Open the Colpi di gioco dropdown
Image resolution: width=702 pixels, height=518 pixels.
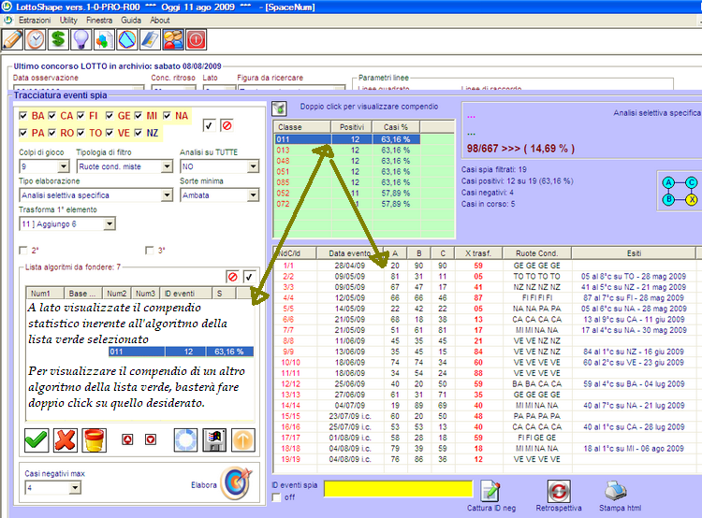point(64,166)
